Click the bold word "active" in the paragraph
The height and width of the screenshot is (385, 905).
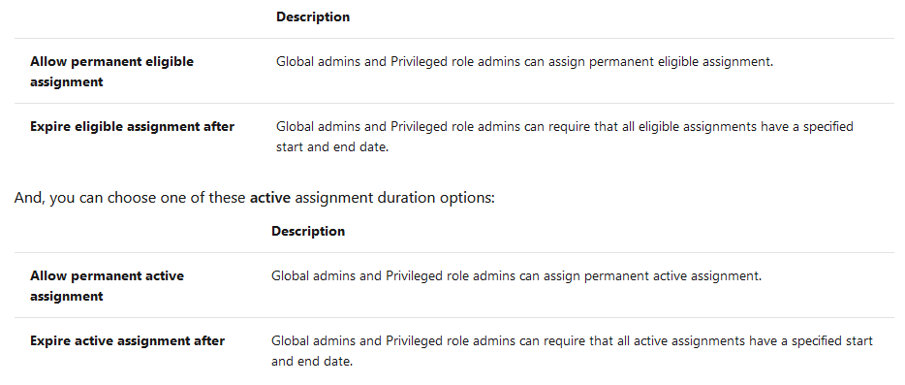coord(270,198)
